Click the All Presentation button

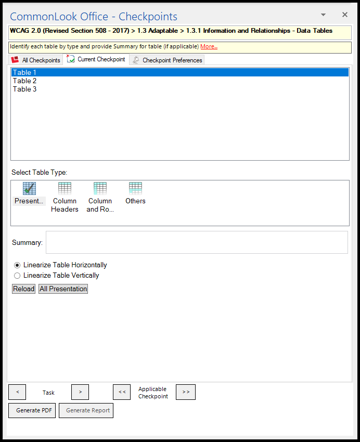[63, 289]
